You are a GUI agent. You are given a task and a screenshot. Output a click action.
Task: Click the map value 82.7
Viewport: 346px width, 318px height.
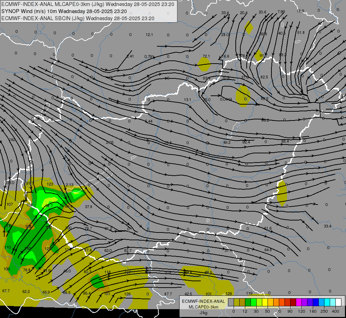[x=128, y=251]
